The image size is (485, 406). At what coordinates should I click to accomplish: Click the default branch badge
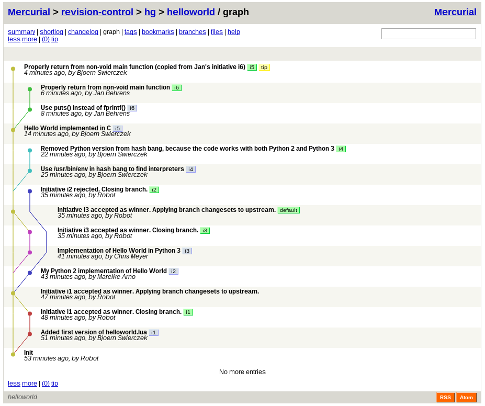288,210
